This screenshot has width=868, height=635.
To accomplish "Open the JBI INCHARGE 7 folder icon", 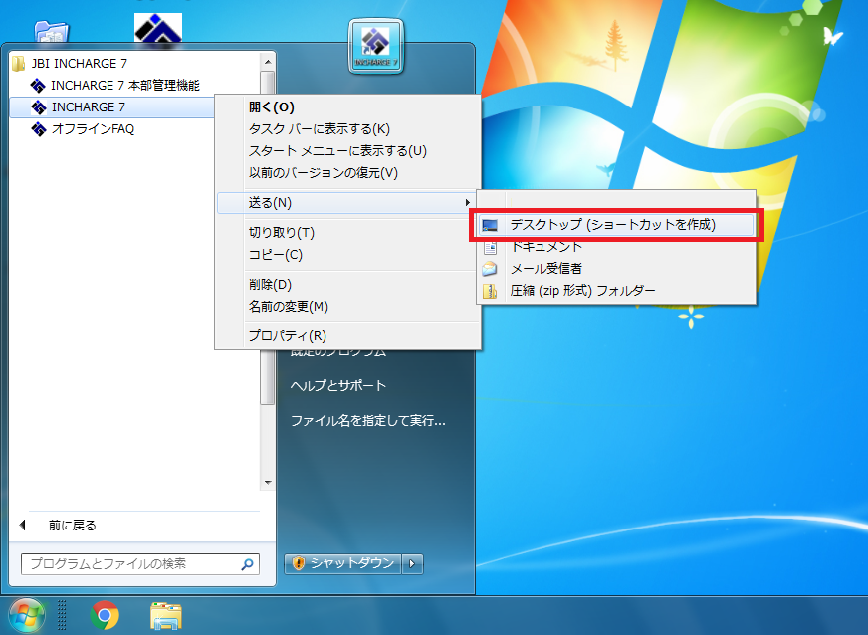I will tap(18, 64).
